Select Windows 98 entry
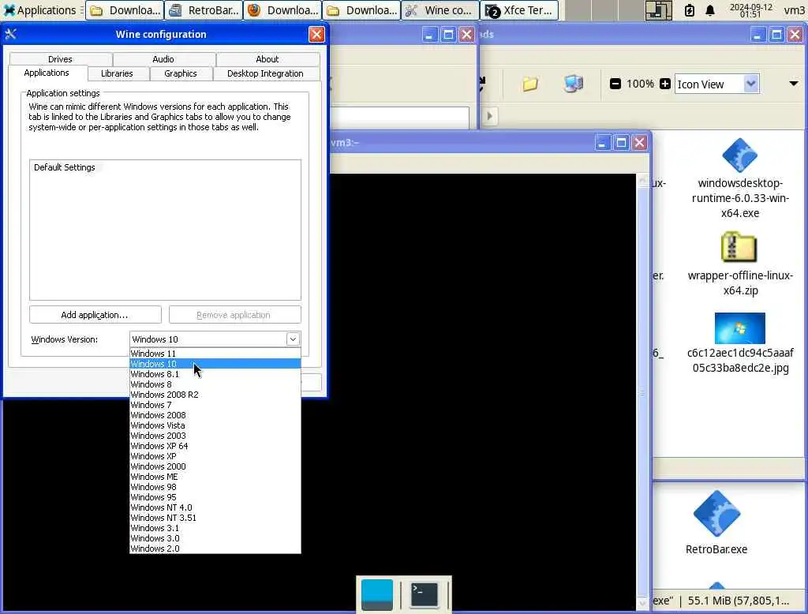 point(215,487)
